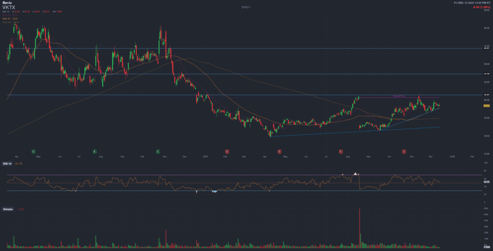Select the Double Top pattern label
493x251 pixels.
click(x=399, y=96)
